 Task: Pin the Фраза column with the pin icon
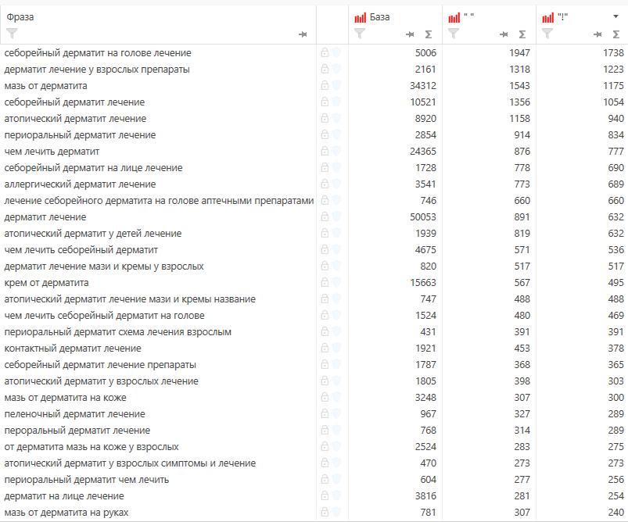pos(303,34)
